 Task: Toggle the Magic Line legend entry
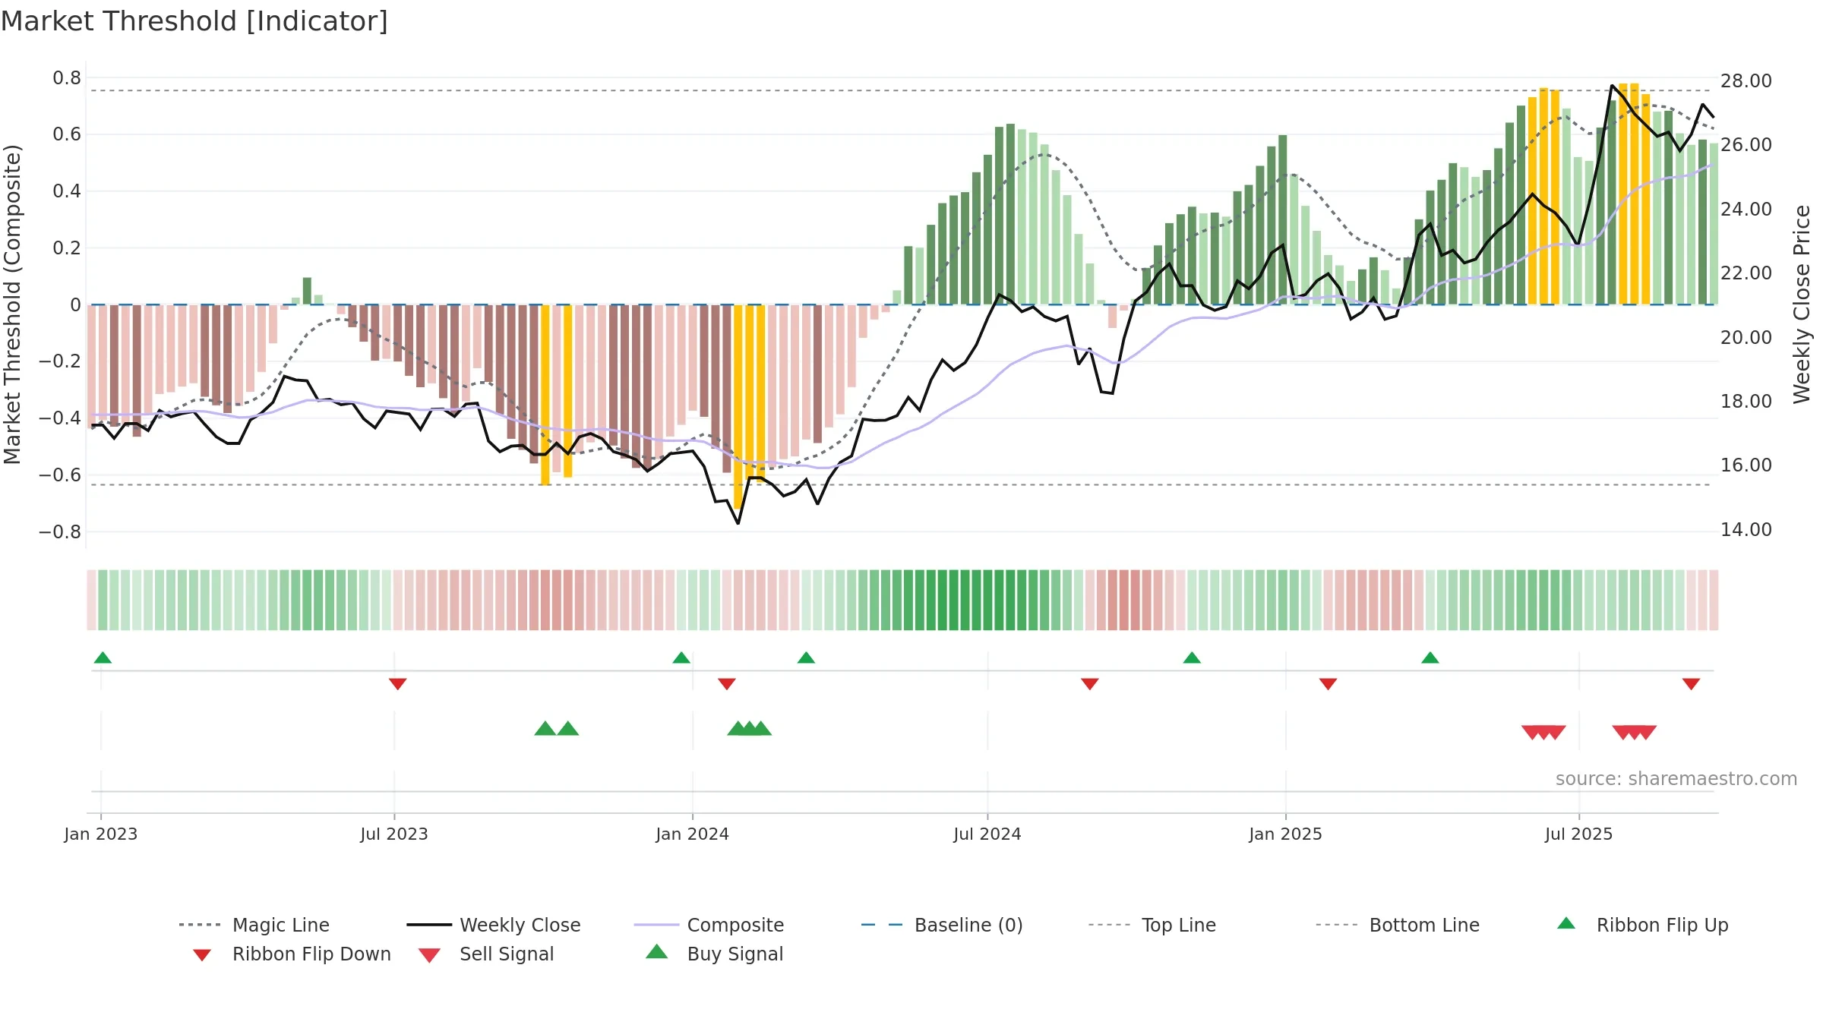pos(254,925)
